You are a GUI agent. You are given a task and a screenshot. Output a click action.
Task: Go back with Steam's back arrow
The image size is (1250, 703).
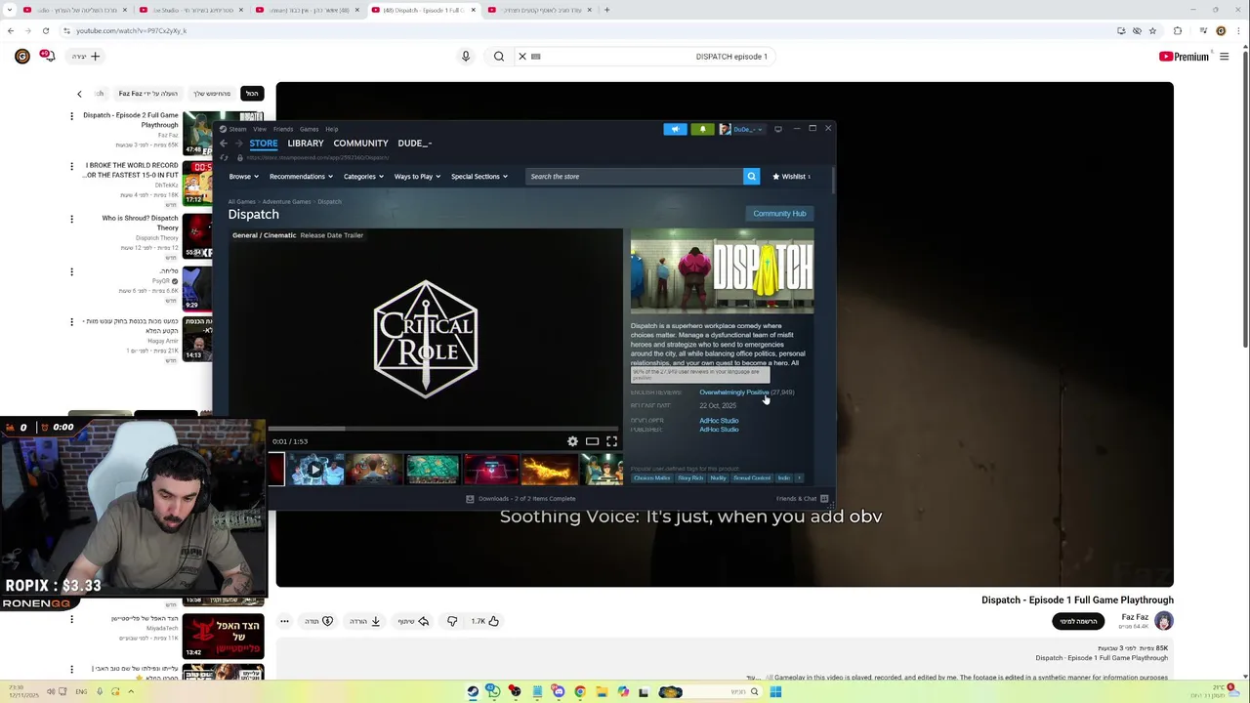coord(223,144)
